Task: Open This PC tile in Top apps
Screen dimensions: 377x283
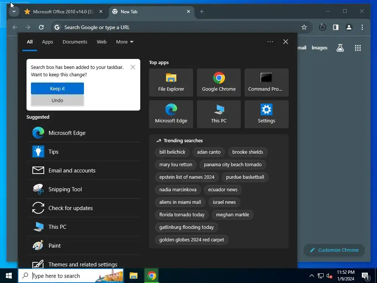Action: [x=219, y=114]
